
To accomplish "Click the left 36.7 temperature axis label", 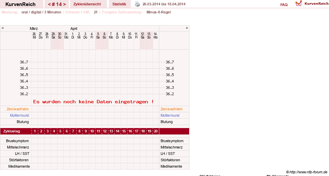I will click(x=24, y=62).
